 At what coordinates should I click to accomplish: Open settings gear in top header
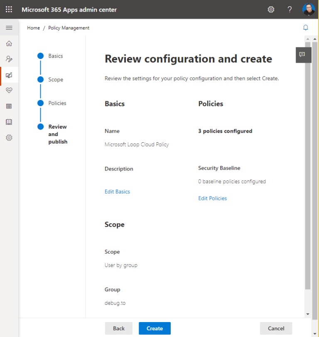271,9
